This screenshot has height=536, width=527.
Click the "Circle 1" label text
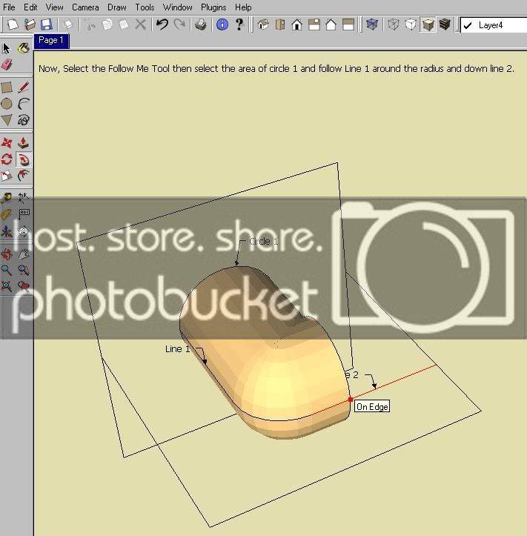264,242
